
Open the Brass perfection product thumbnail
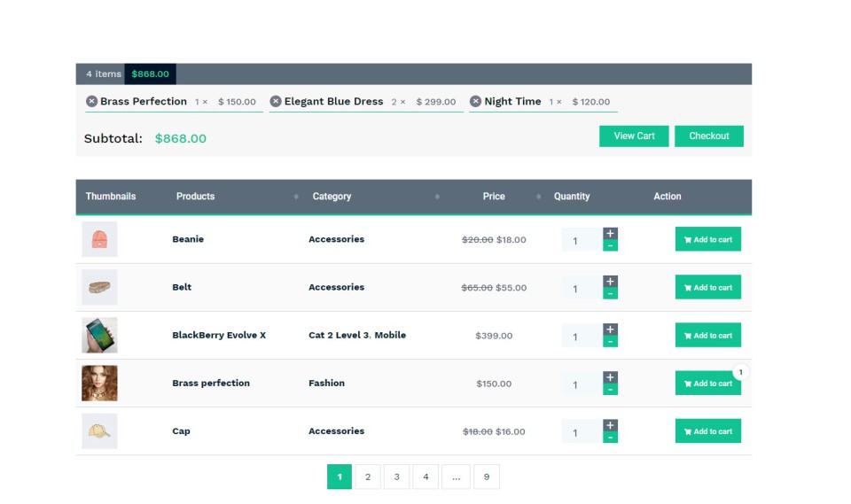tap(99, 384)
